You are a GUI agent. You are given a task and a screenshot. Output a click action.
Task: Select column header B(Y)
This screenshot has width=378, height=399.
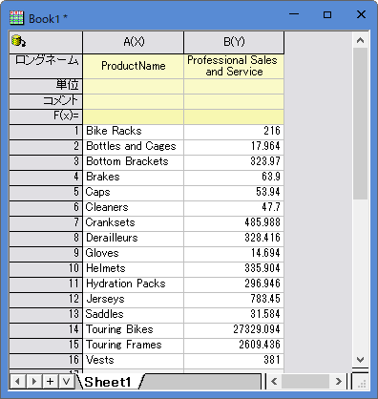tap(234, 42)
